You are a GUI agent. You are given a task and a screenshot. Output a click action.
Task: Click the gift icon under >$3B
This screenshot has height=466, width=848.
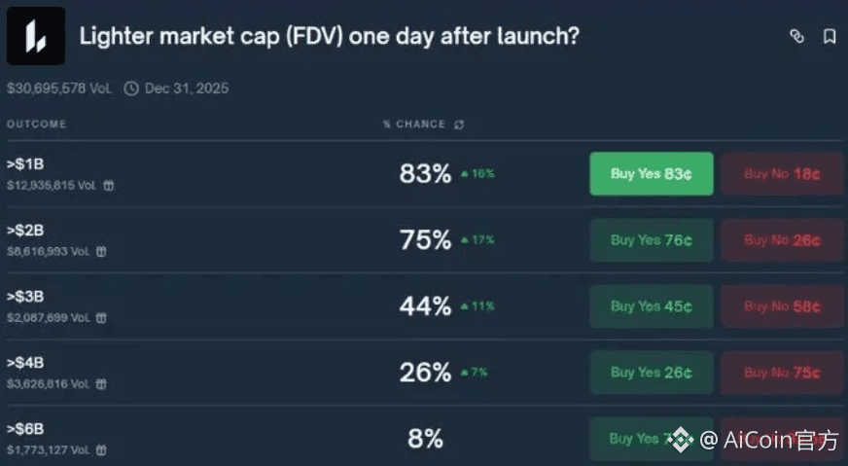[x=101, y=317]
